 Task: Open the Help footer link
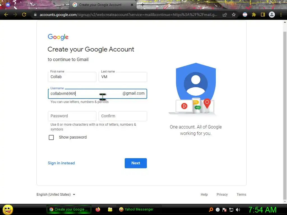tap(204, 195)
